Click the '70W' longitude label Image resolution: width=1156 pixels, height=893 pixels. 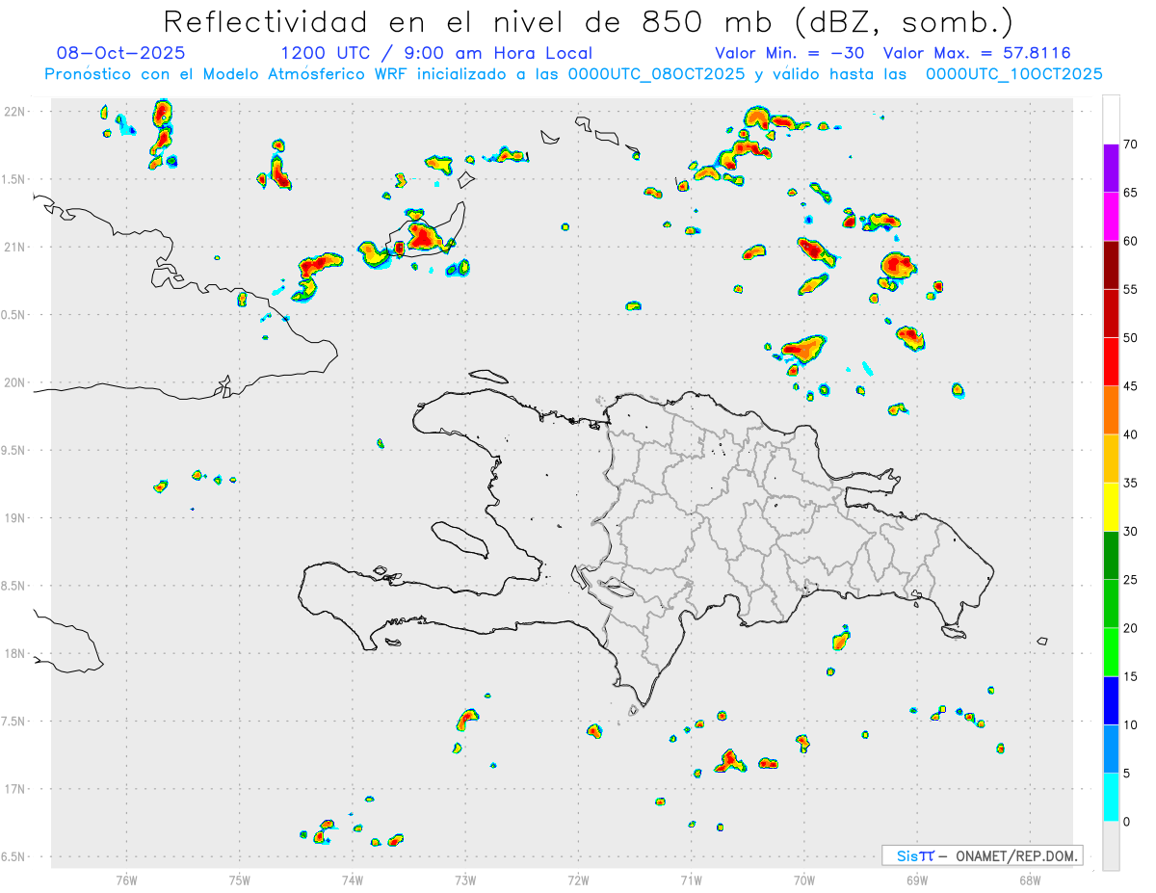[x=804, y=880]
